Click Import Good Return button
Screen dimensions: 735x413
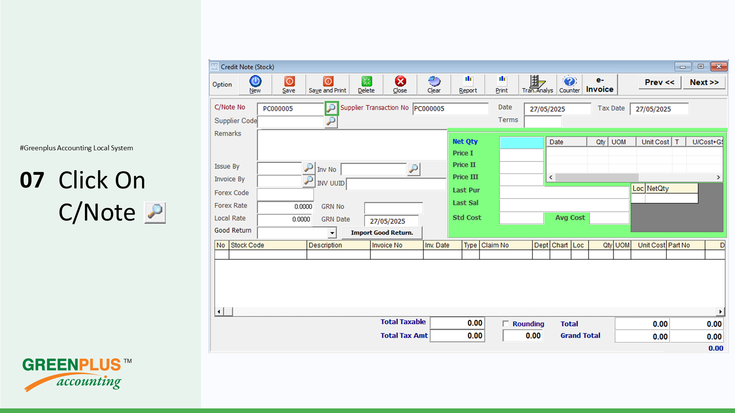(x=382, y=233)
